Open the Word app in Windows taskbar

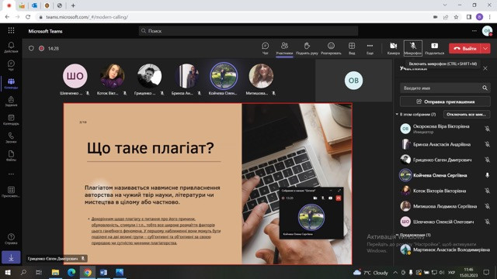click(103, 272)
